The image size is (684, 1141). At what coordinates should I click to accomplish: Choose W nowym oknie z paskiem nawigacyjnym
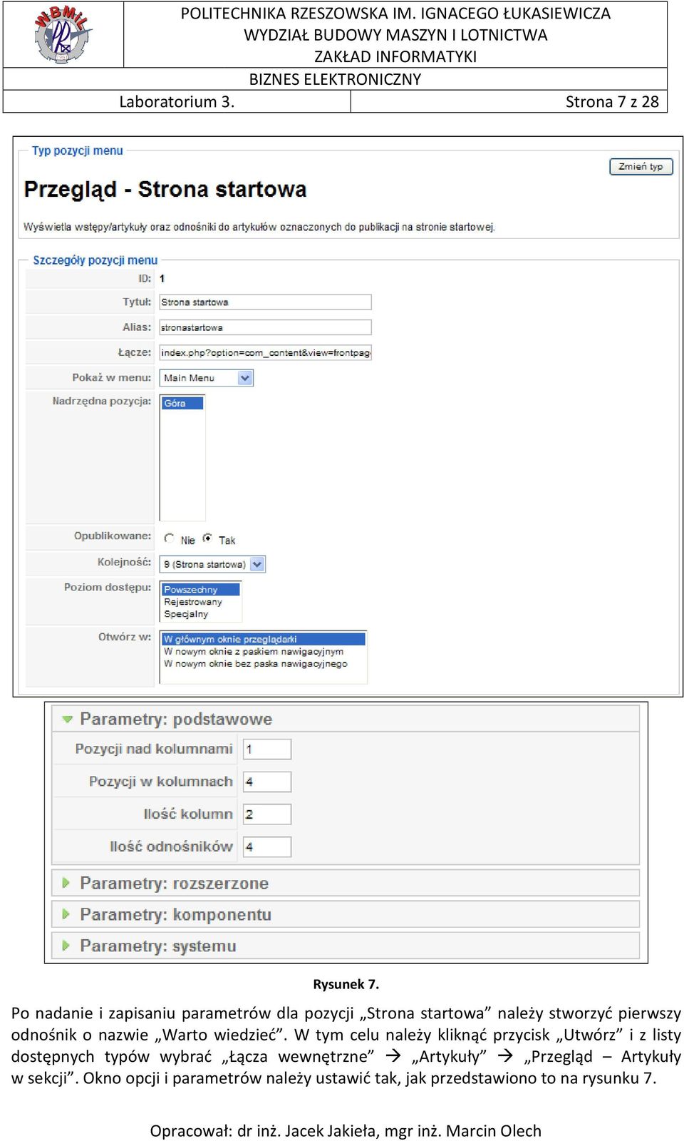tap(254, 652)
